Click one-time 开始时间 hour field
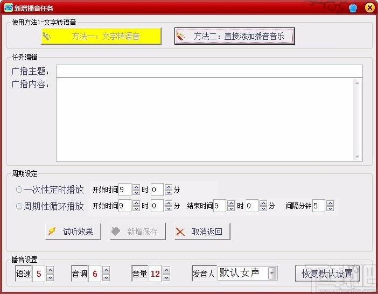 [x=125, y=190]
